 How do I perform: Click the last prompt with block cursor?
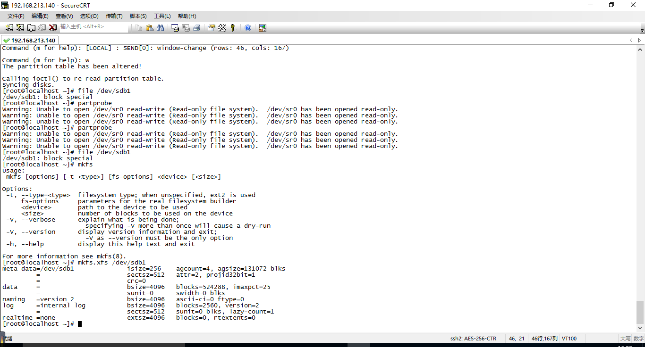[x=42, y=324]
